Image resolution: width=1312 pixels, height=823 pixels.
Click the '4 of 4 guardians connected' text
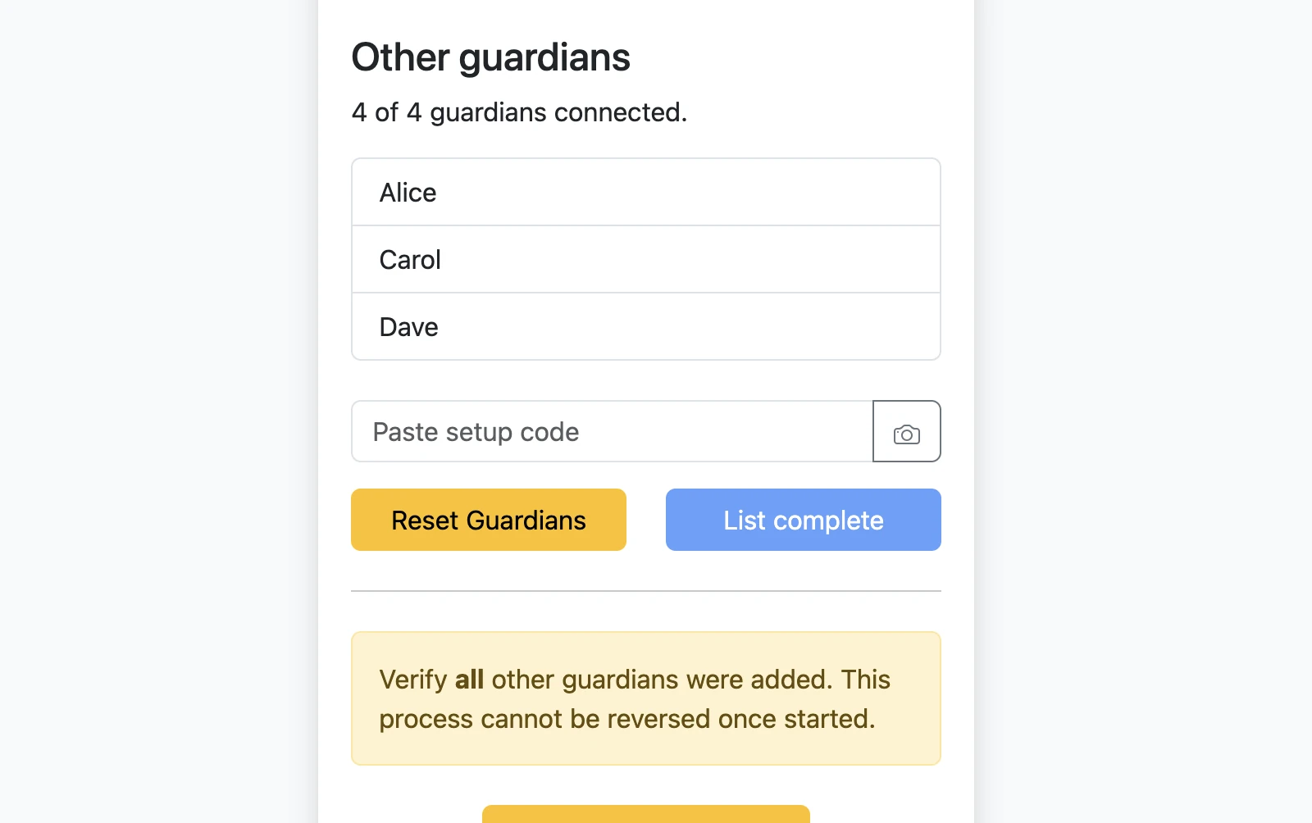click(519, 112)
